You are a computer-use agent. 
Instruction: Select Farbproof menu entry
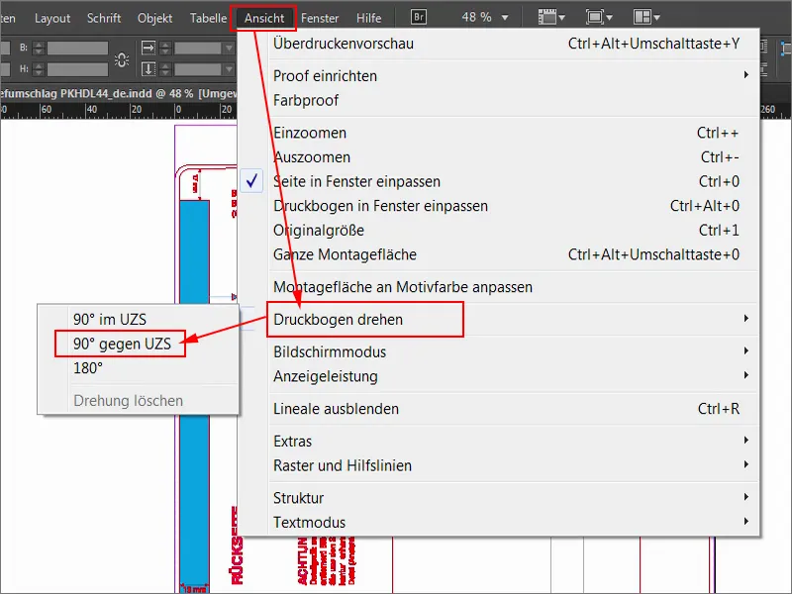[506, 100]
